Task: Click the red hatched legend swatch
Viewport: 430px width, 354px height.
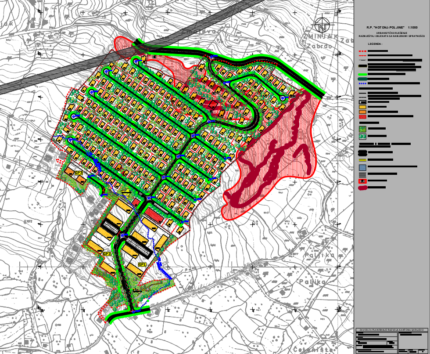Action: [x=362, y=117]
